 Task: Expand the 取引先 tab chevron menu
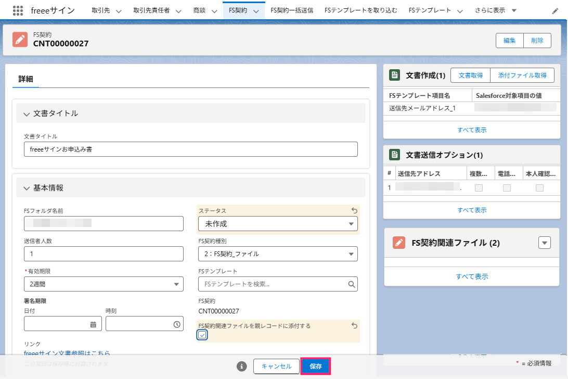(119, 11)
